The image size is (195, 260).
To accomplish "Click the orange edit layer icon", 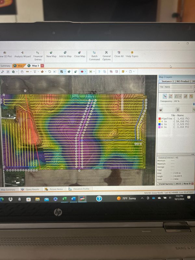I will click(x=191, y=96).
